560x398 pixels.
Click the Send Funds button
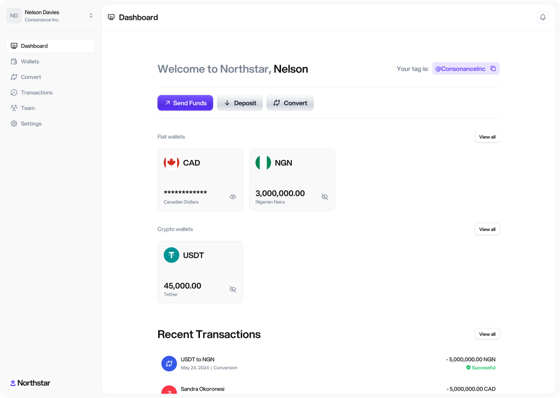185,103
